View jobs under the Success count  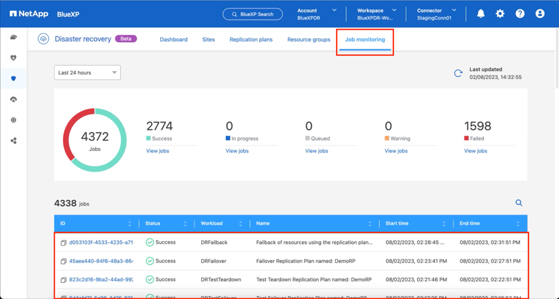[x=158, y=151]
